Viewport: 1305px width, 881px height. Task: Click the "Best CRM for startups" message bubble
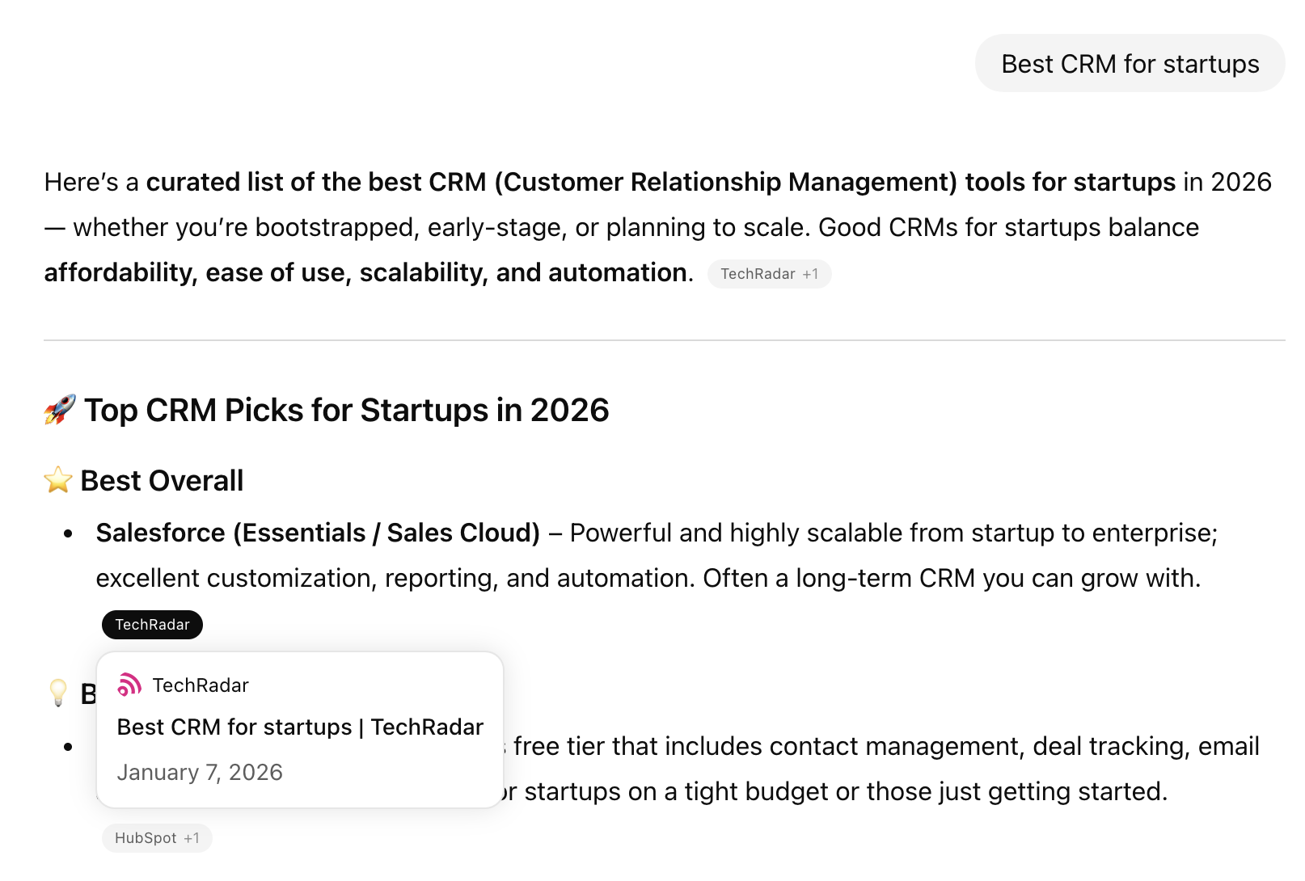point(1130,64)
